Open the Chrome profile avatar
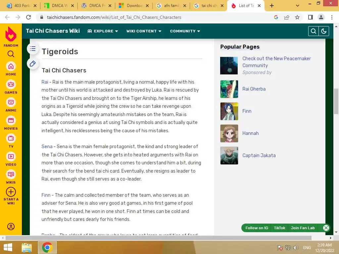This screenshot has height=254, width=339. (x=321, y=17)
